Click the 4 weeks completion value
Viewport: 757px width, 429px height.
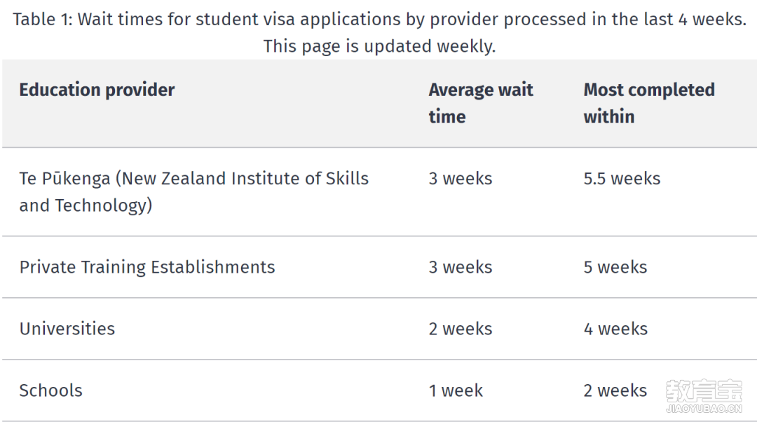click(x=615, y=329)
